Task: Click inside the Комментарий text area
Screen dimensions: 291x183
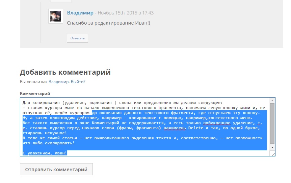Action: (148, 127)
